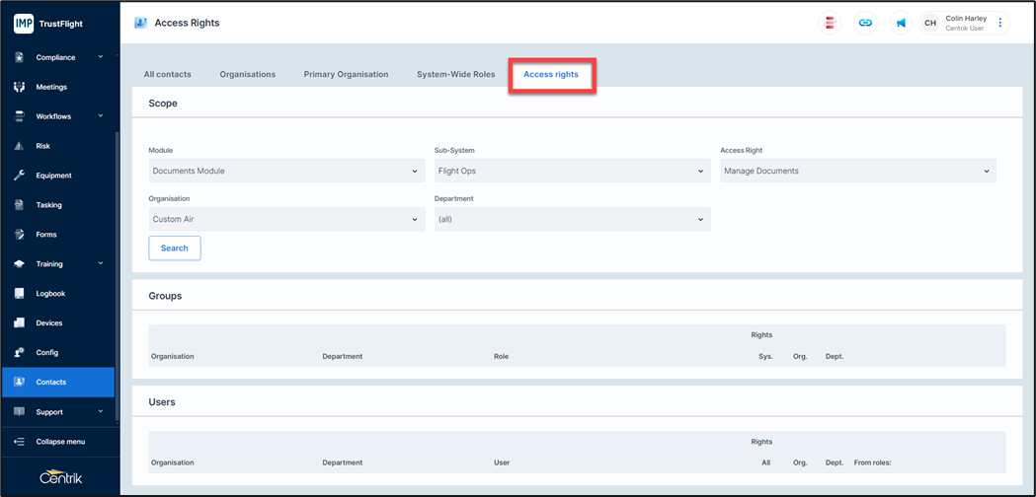Switch to the All contacts tab
This screenshot has height=497, width=1036.
(168, 74)
